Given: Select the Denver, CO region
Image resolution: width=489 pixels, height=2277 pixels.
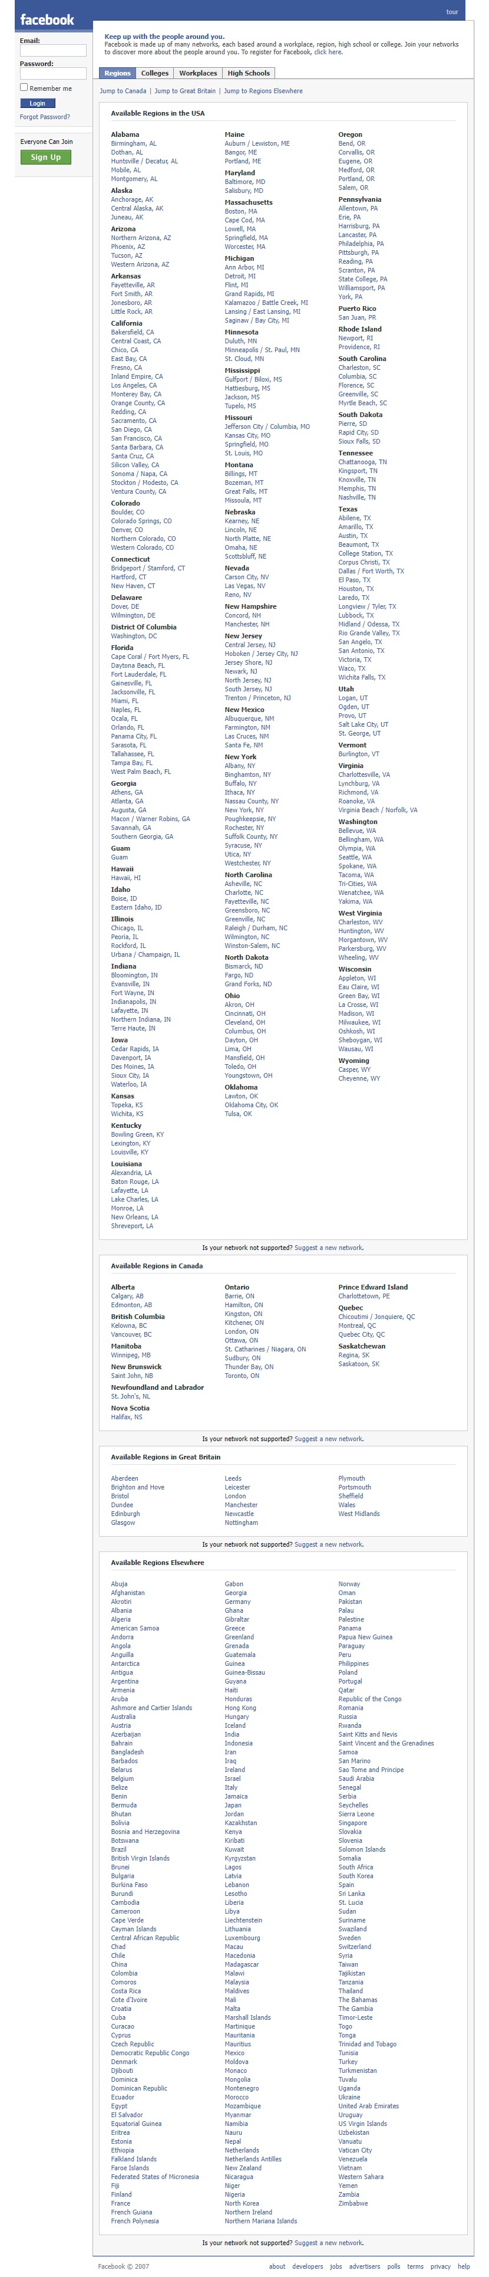Looking at the screenshot, I should 127,530.
